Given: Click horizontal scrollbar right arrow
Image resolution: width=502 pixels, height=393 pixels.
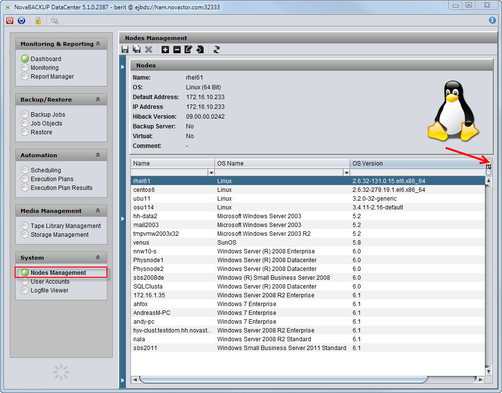Looking at the screenshot, I should pos(481,379).
